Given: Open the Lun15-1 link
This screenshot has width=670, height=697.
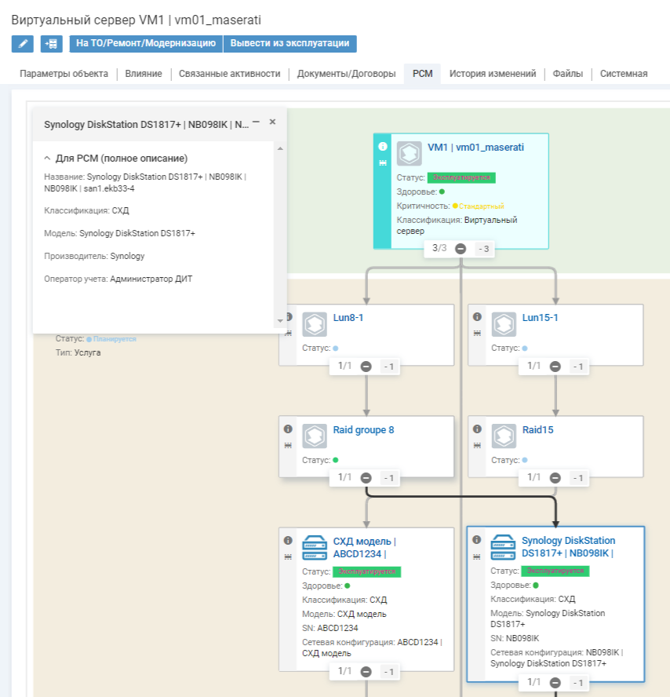Looking at the screenshot, I should pos(541,318).
